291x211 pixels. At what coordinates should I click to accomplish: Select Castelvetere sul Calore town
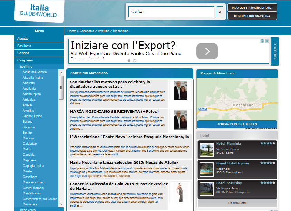point(40,199)
